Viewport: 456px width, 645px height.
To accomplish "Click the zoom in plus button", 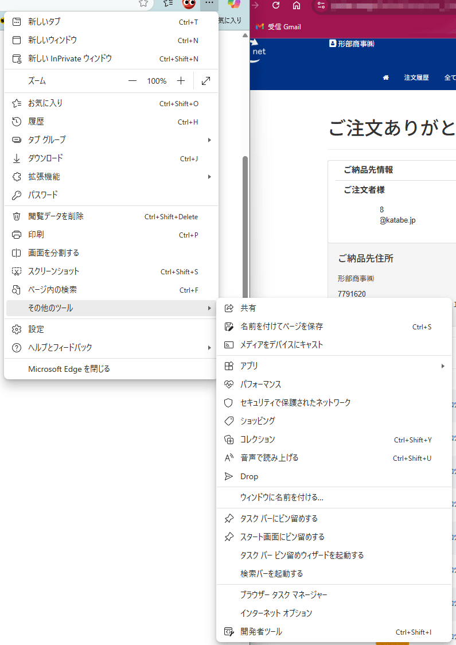I will click(181, 81).
